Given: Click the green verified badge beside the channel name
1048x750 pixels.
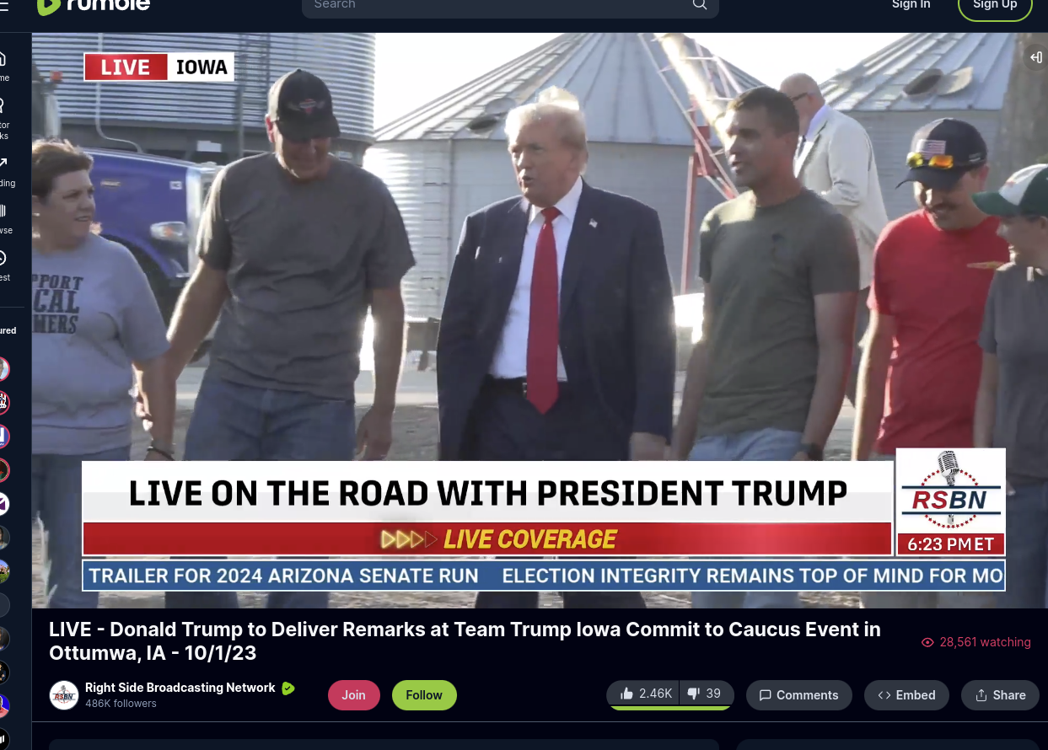Looking at the screenshot, I should point(288,688).
